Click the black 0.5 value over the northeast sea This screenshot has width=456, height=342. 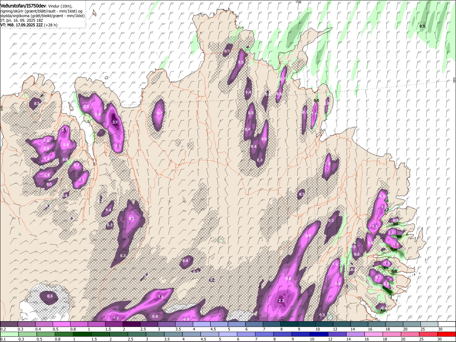point(422,26)
